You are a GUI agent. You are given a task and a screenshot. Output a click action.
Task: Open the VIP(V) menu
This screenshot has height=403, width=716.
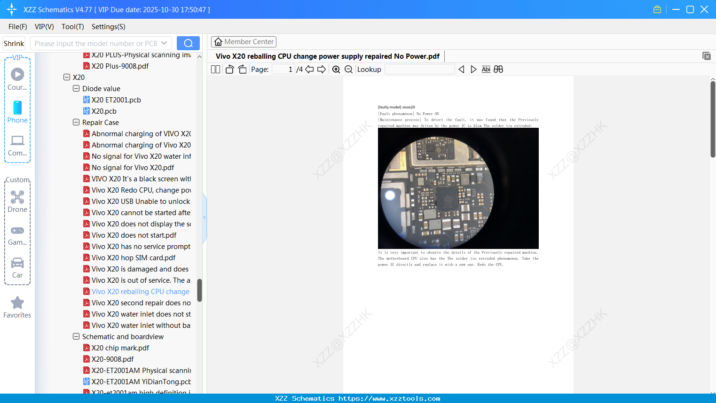pyautogui.click(x=44, y=27)
